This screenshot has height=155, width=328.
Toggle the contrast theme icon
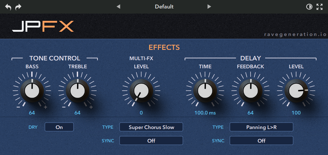click(309, 7)
